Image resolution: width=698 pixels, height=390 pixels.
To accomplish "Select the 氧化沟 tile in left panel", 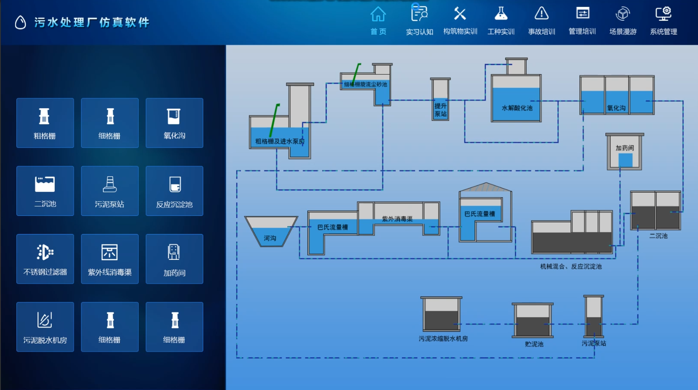I will tap(174, 123).
